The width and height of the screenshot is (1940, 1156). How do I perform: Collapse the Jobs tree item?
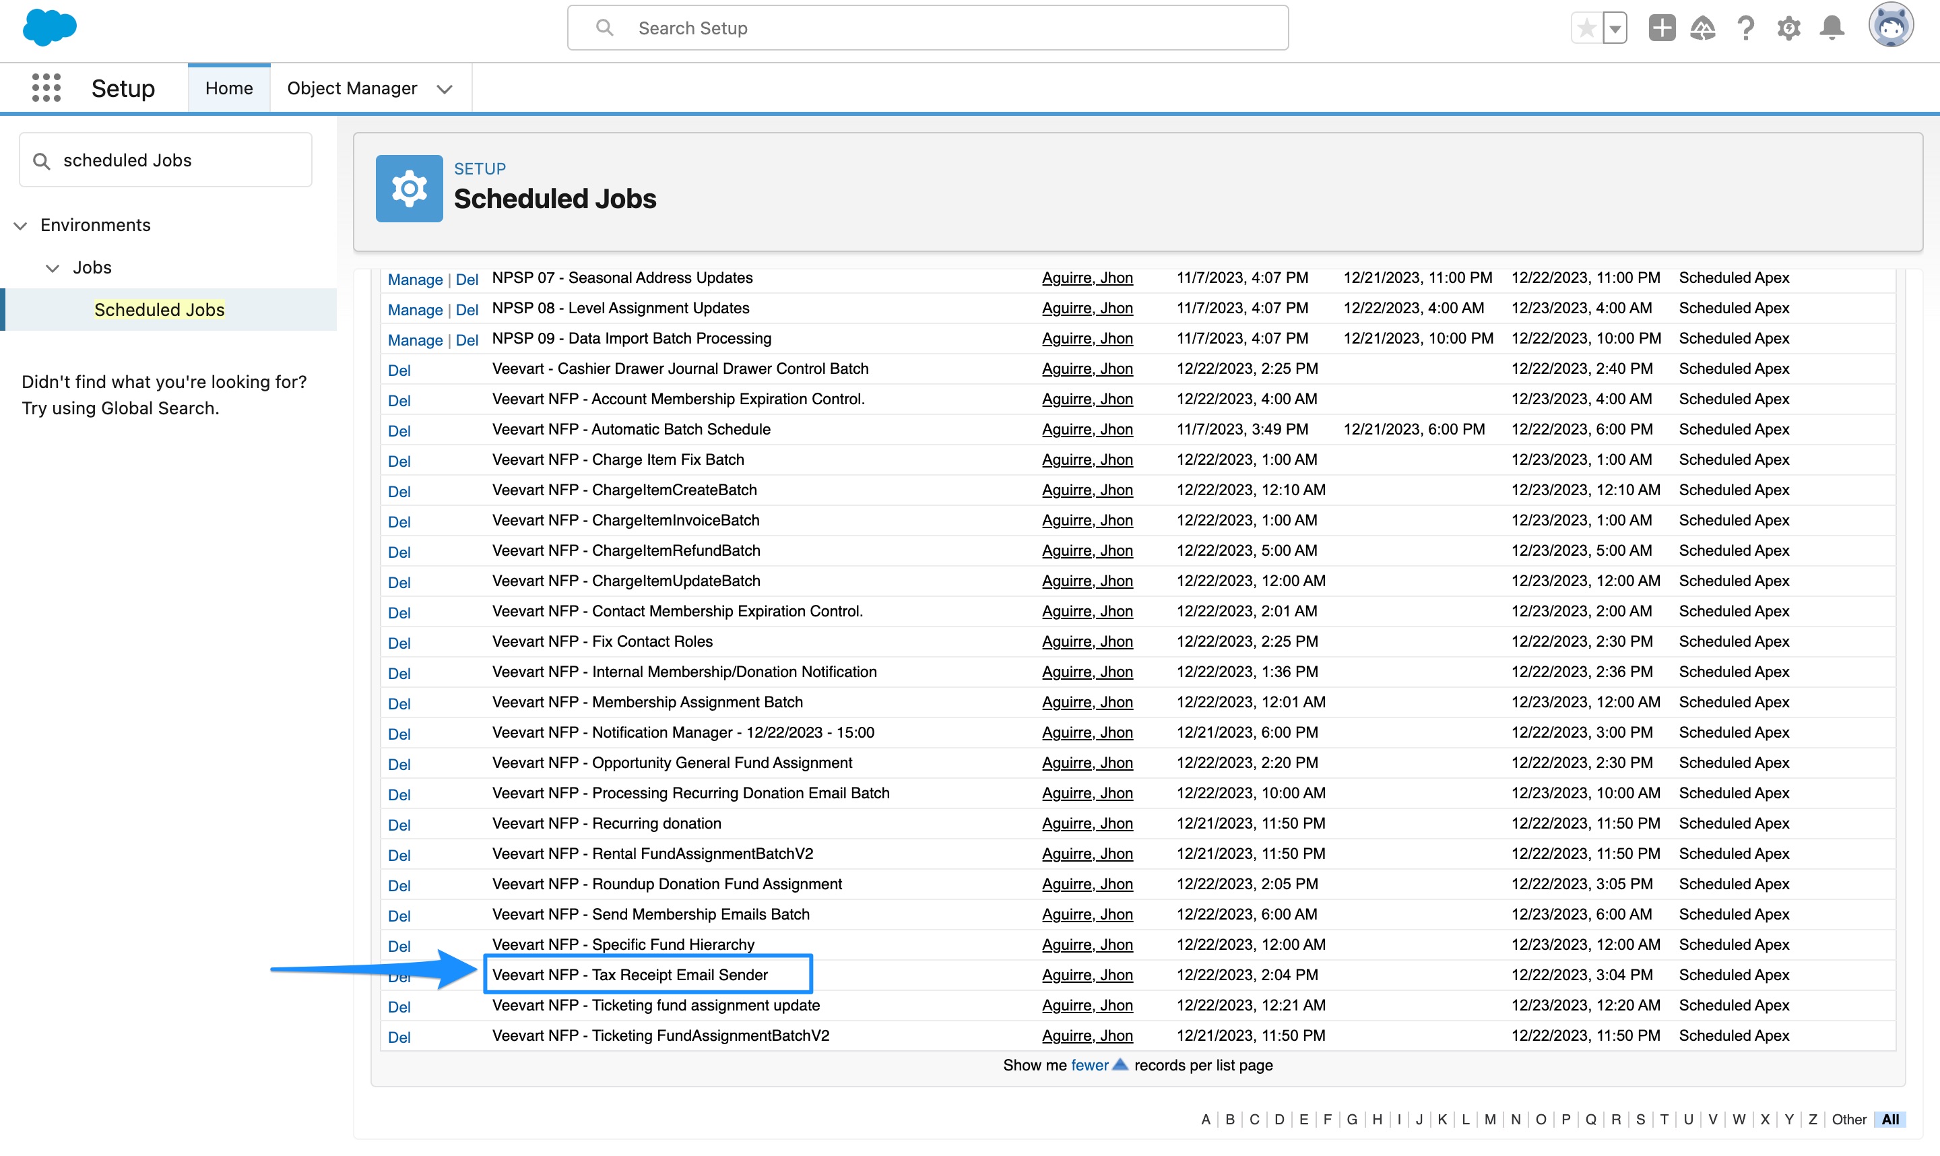52,267
